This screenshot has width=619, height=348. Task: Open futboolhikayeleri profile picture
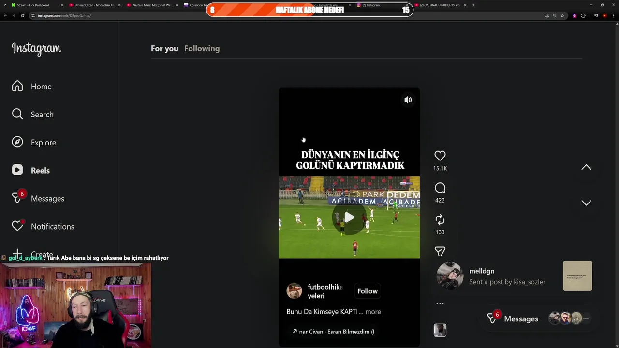pos(294,291)
